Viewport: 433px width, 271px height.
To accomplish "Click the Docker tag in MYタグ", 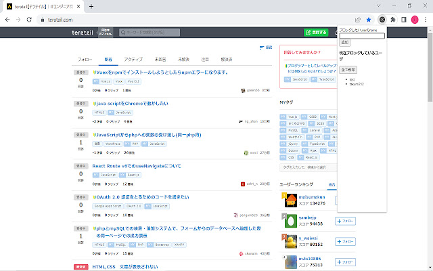I will [290, 150].
